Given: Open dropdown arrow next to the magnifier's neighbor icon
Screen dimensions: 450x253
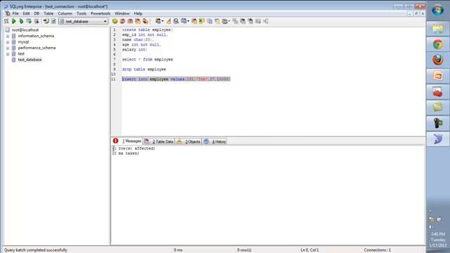Looking at the screenshot, I should [x=188, y=21].
